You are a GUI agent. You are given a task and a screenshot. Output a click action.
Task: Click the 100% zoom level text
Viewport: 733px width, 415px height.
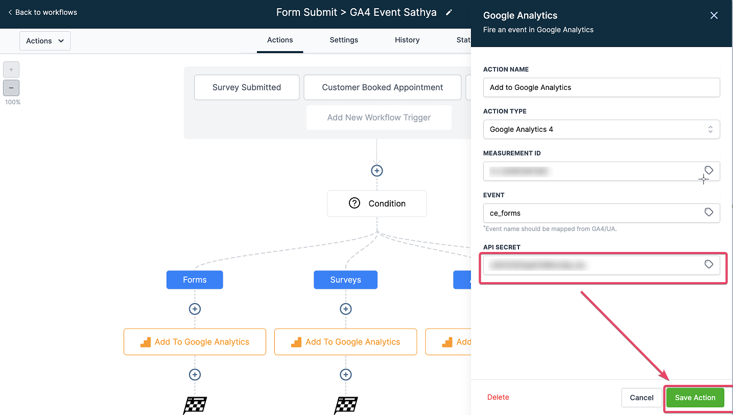[x=13, y=102]
